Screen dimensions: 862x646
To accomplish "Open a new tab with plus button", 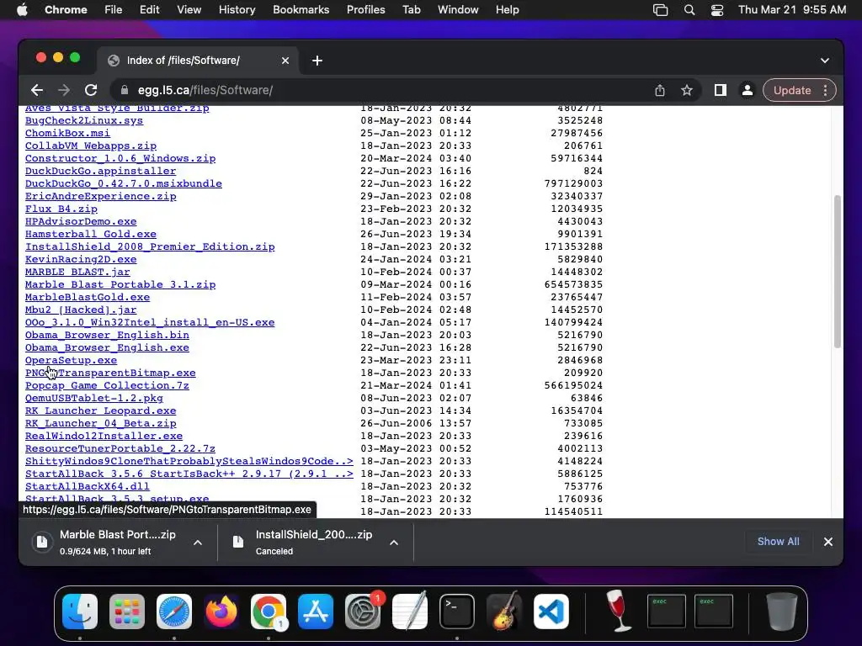I will click(317, 61).
